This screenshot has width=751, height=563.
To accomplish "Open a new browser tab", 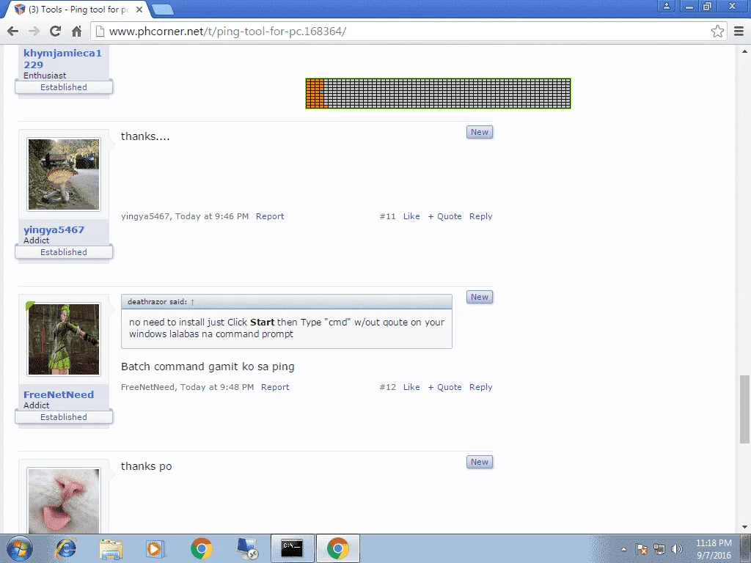I will pos(163,10).
